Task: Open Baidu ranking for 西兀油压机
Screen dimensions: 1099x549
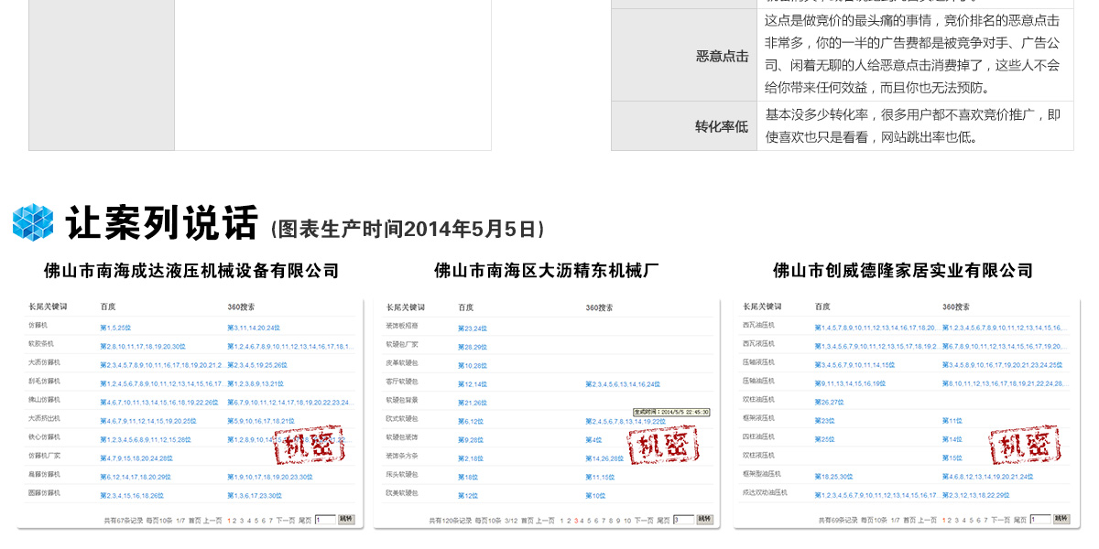Action: click(x=876, y=328)
